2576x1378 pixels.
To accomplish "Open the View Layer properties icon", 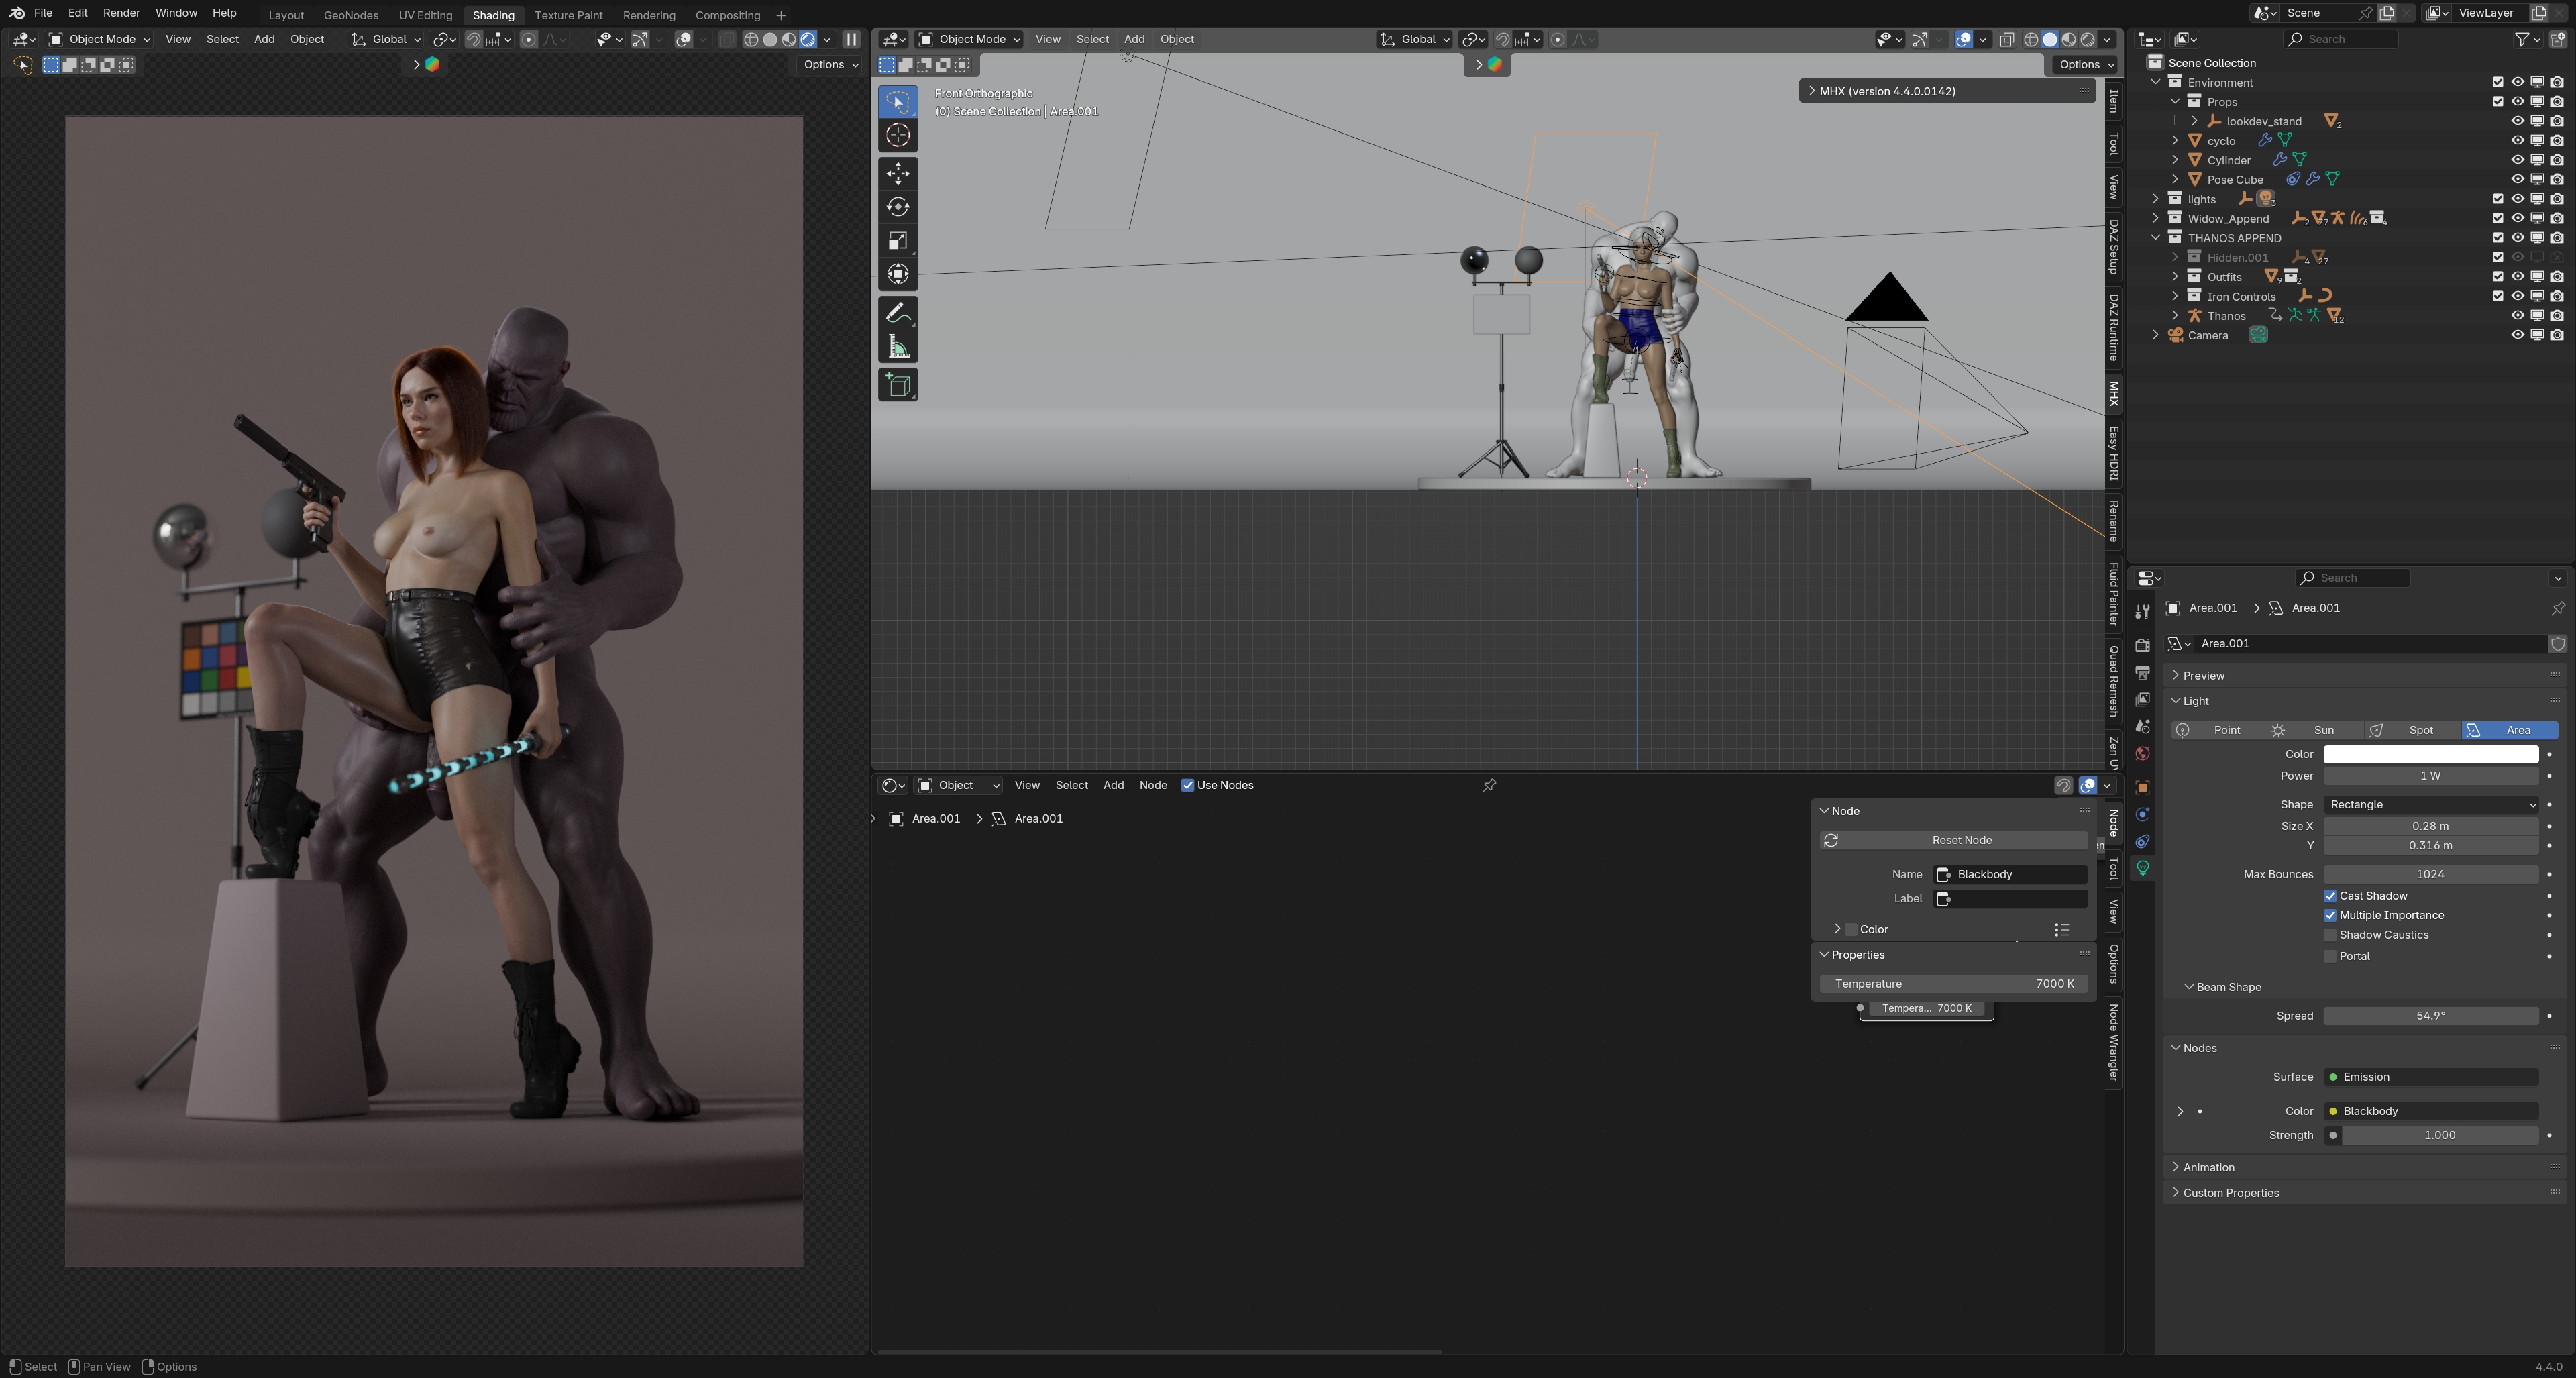I will pos(2142,699).
